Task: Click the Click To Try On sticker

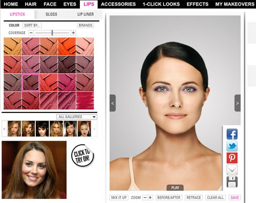Action: point(82,155)
